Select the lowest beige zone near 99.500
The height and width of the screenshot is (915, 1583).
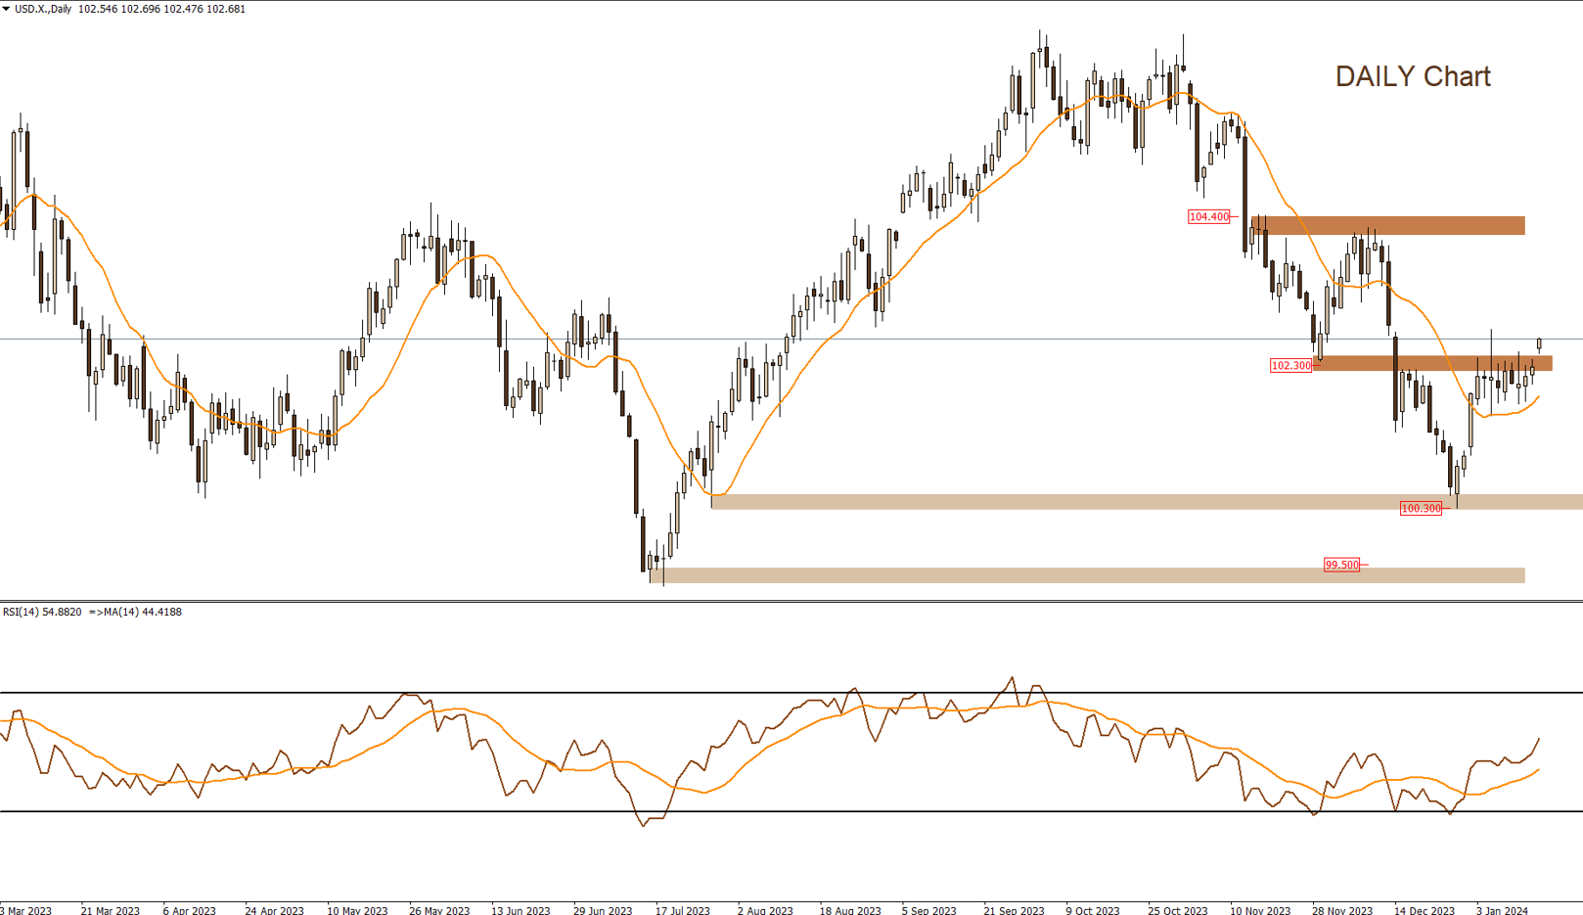coord(1076,575)
